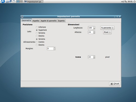Screen dimensions: 136x102
Task: Open the power/logout icon in panel
Action: pyautogui.click(x=134, y=2)
